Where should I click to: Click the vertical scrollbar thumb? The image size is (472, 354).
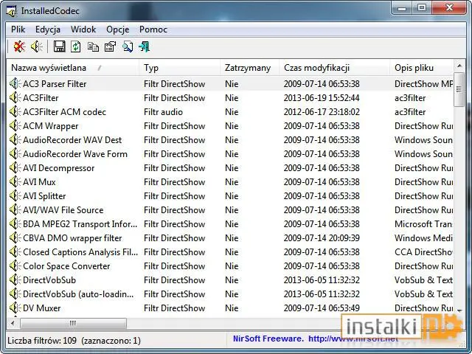pyautogui.click(x=459, y=89)
